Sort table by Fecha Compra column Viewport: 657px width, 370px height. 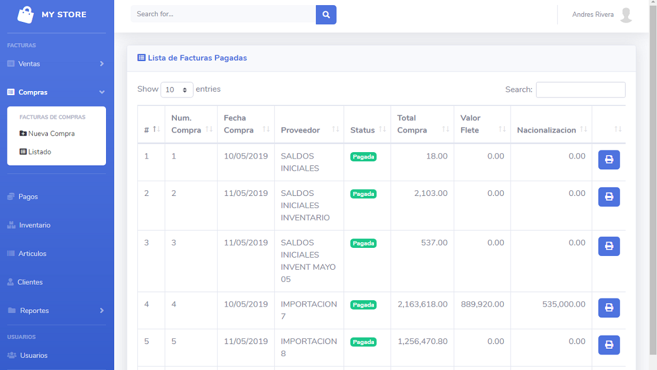[x=246, y=124]
